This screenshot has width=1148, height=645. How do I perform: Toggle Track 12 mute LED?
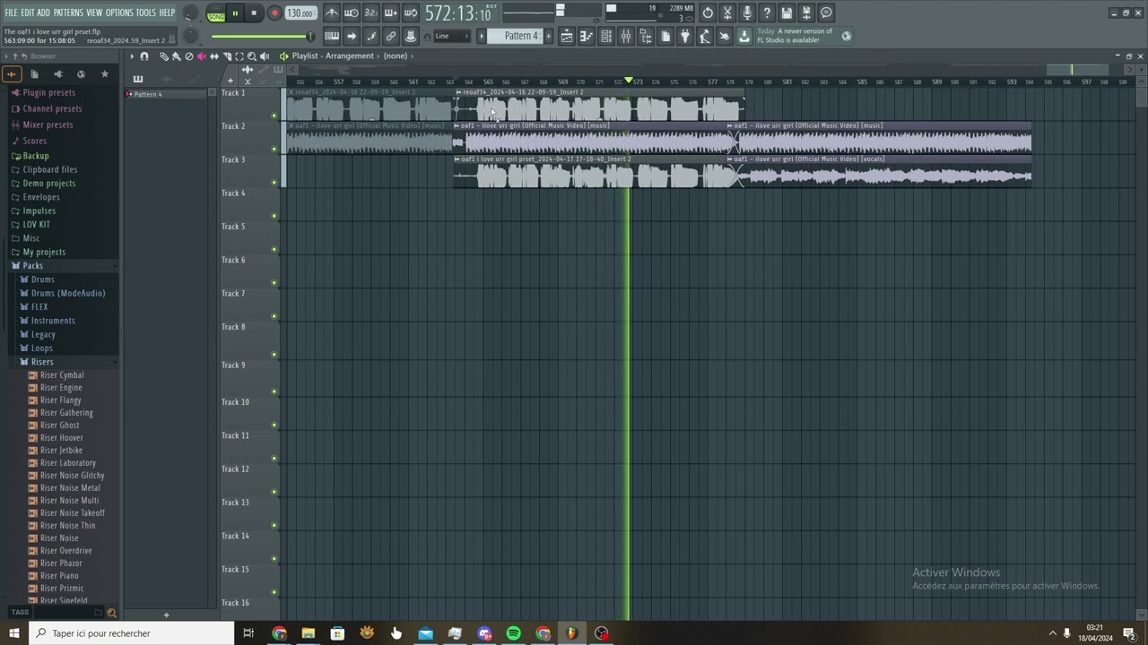(x=274, y=492)
